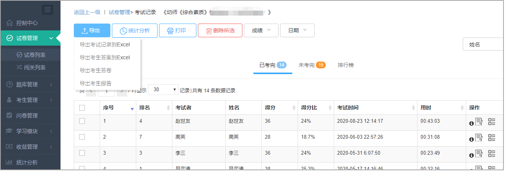Tick the select-all checkbox in table header
Screen dimensions: 505x171
pos(82,108)
